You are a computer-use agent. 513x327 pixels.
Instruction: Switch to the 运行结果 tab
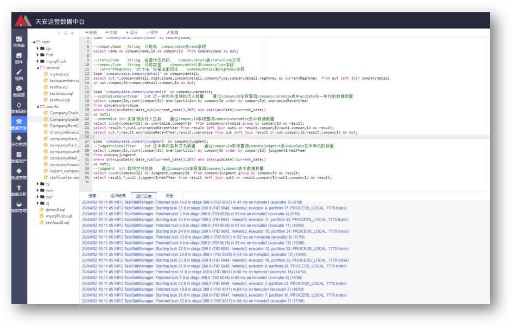(118, 196)
